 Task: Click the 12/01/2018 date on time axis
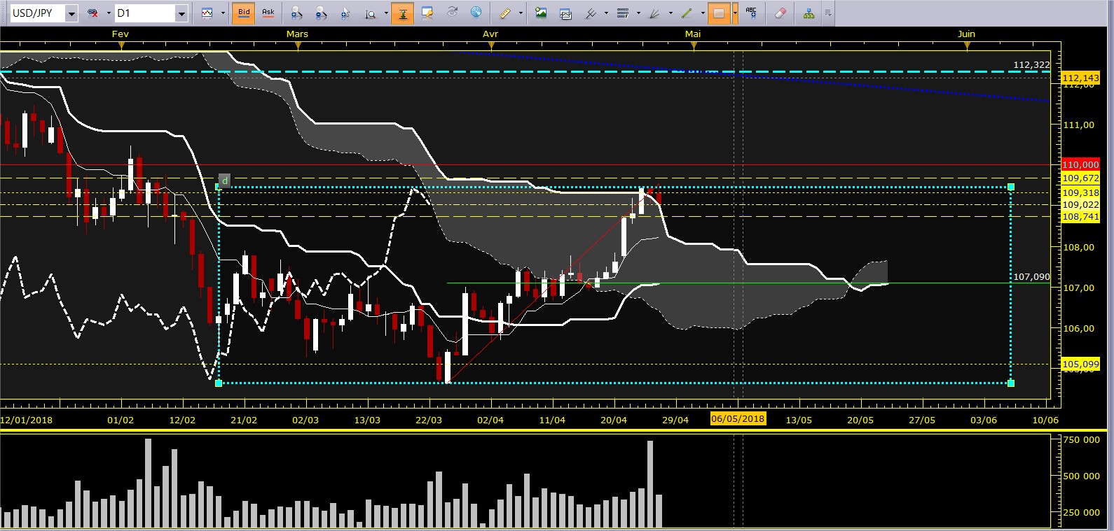pos(26,420)
